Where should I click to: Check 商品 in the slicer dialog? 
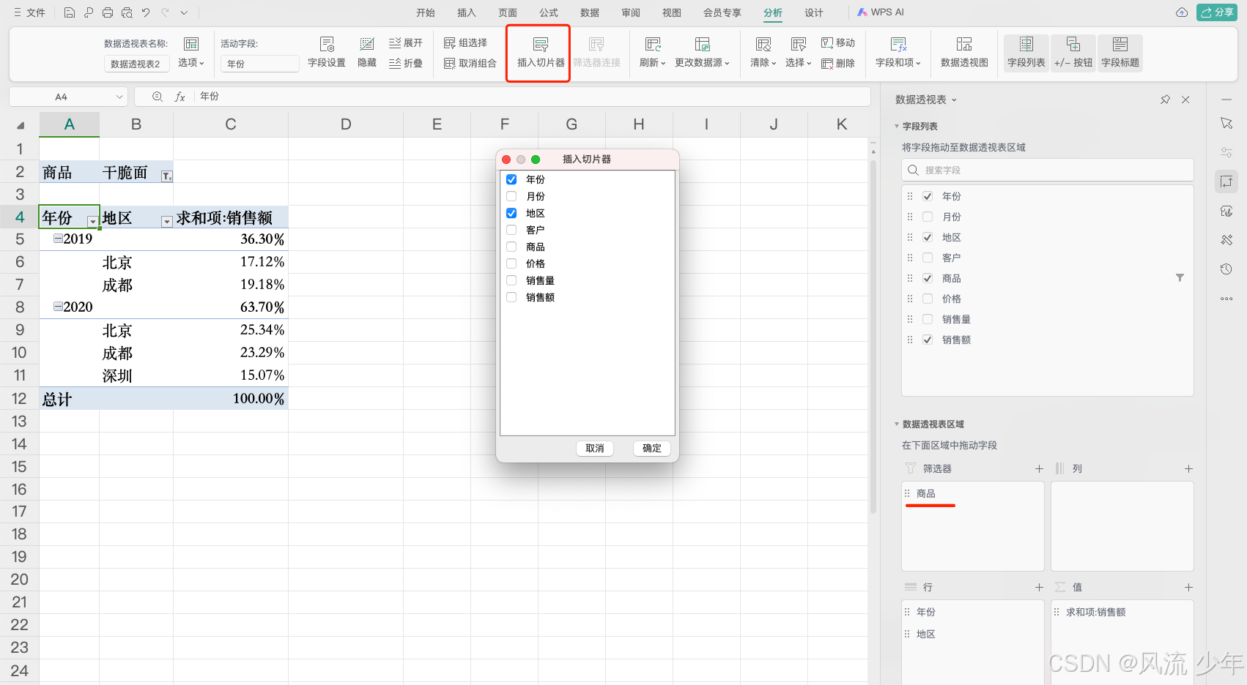tap(511, 247)
